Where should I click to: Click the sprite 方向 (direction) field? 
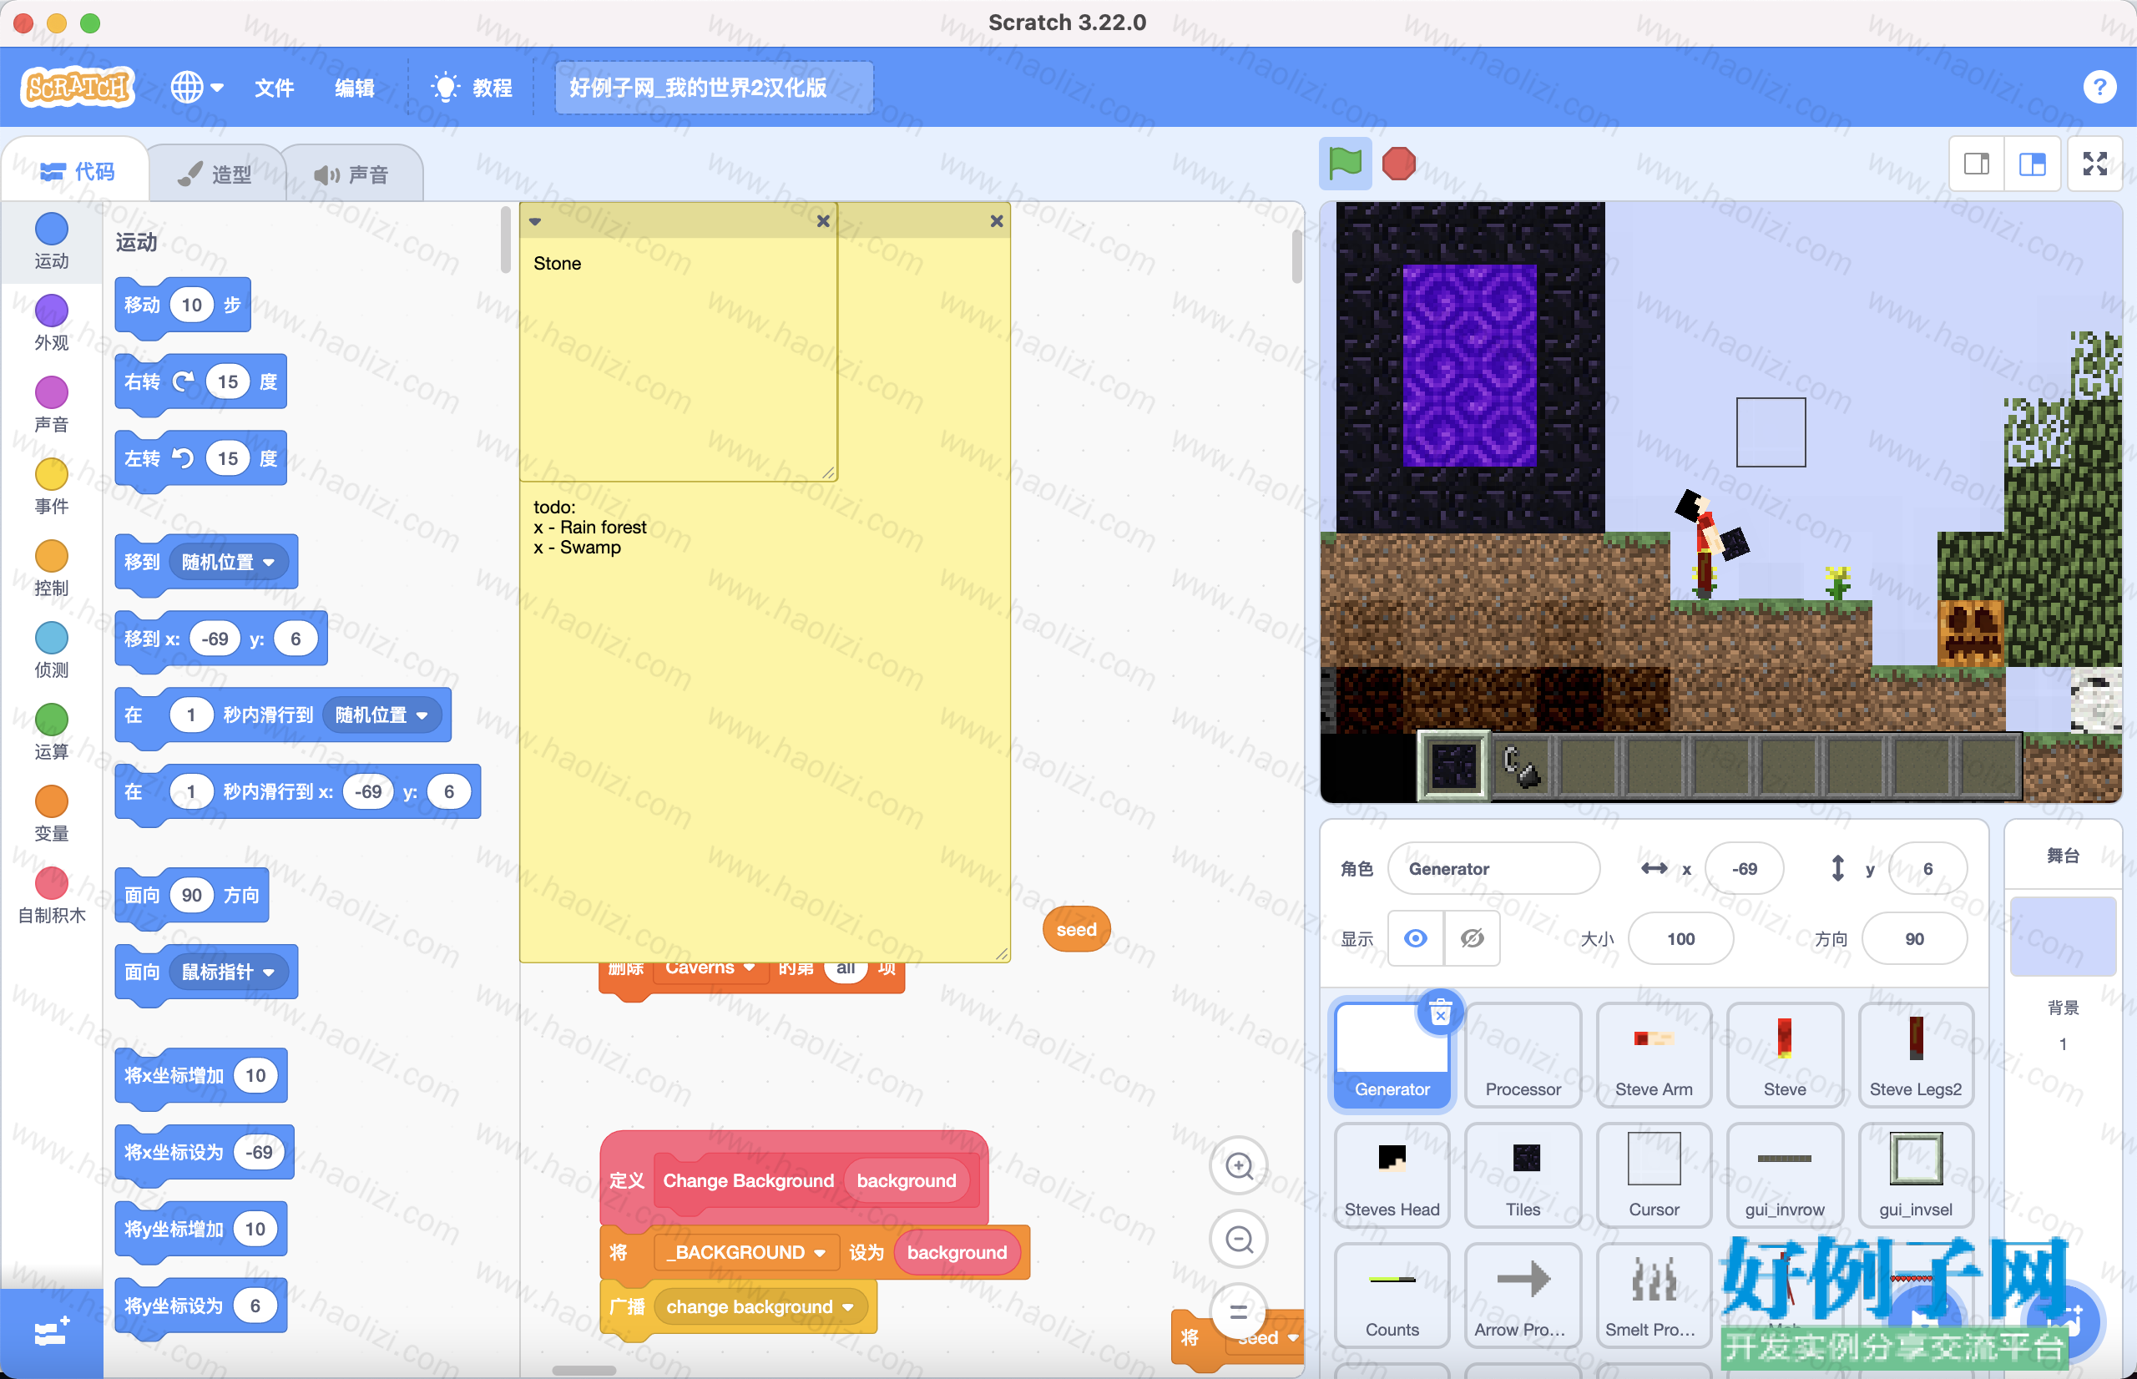tap(1914, 938)
